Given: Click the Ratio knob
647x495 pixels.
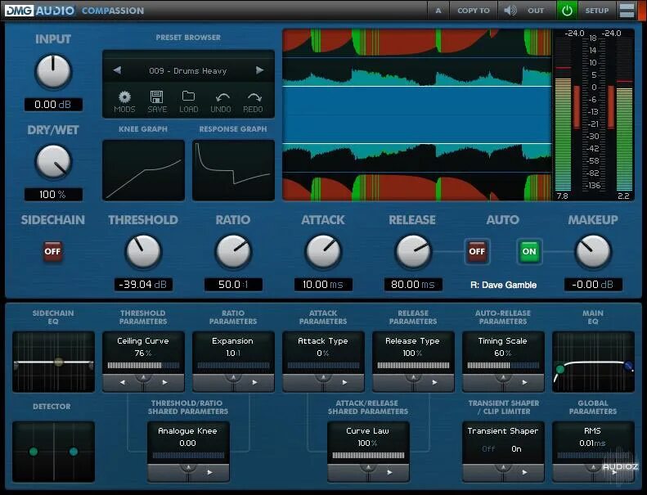Looking at the screenshot, I should point(233,251).
